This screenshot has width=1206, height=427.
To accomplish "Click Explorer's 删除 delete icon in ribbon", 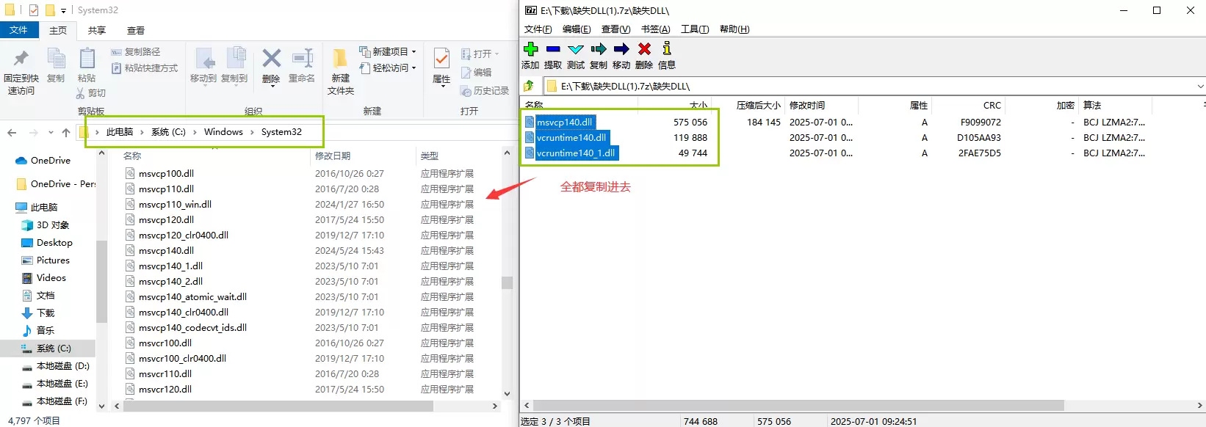I will pyautogui.click(x=271, y=59).
